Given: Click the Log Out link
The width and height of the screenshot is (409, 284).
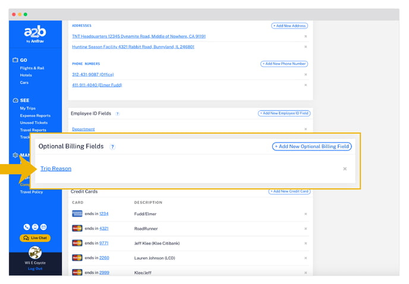Looking at the screenshot, I should [35, 269].
